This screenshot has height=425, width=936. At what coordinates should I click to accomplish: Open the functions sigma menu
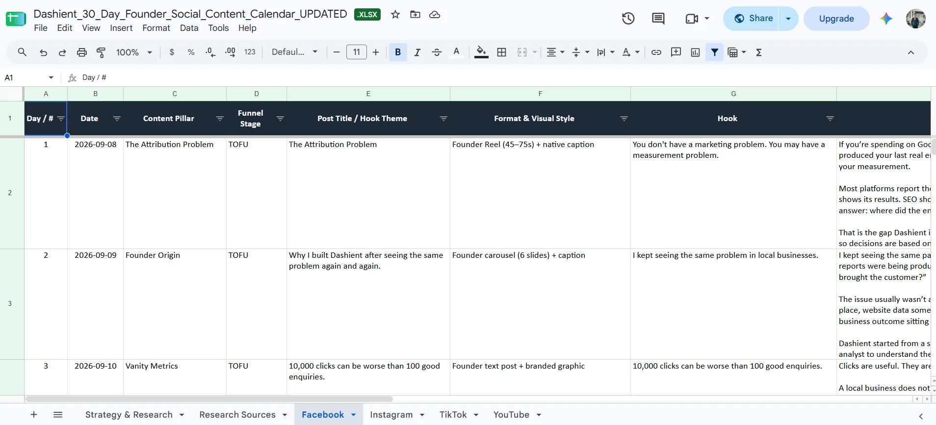759,52
